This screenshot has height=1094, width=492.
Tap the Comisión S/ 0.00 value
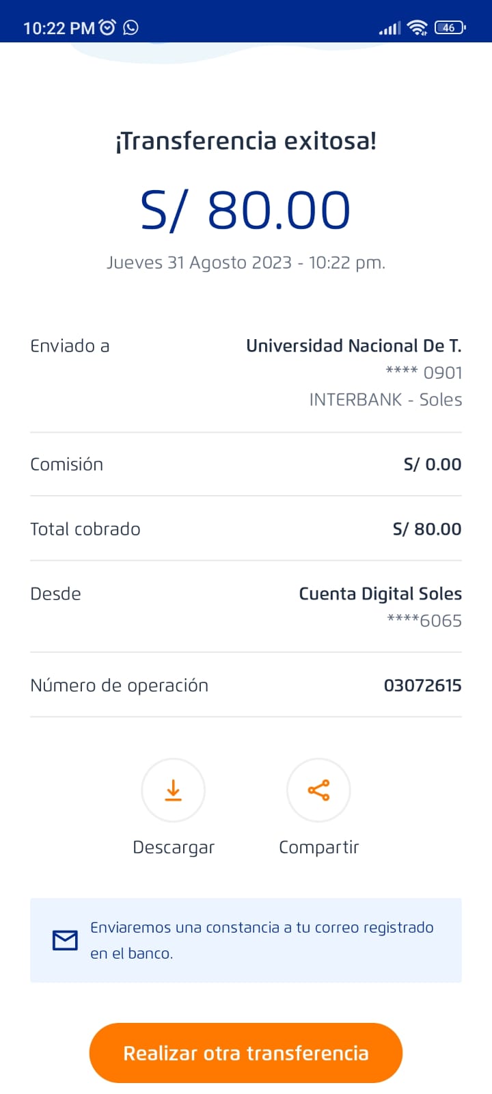[x=433, y=464]
